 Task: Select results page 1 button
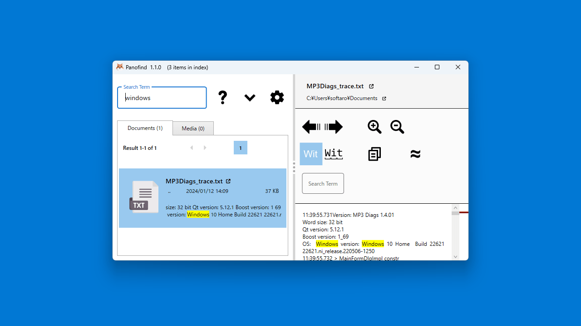241,148
